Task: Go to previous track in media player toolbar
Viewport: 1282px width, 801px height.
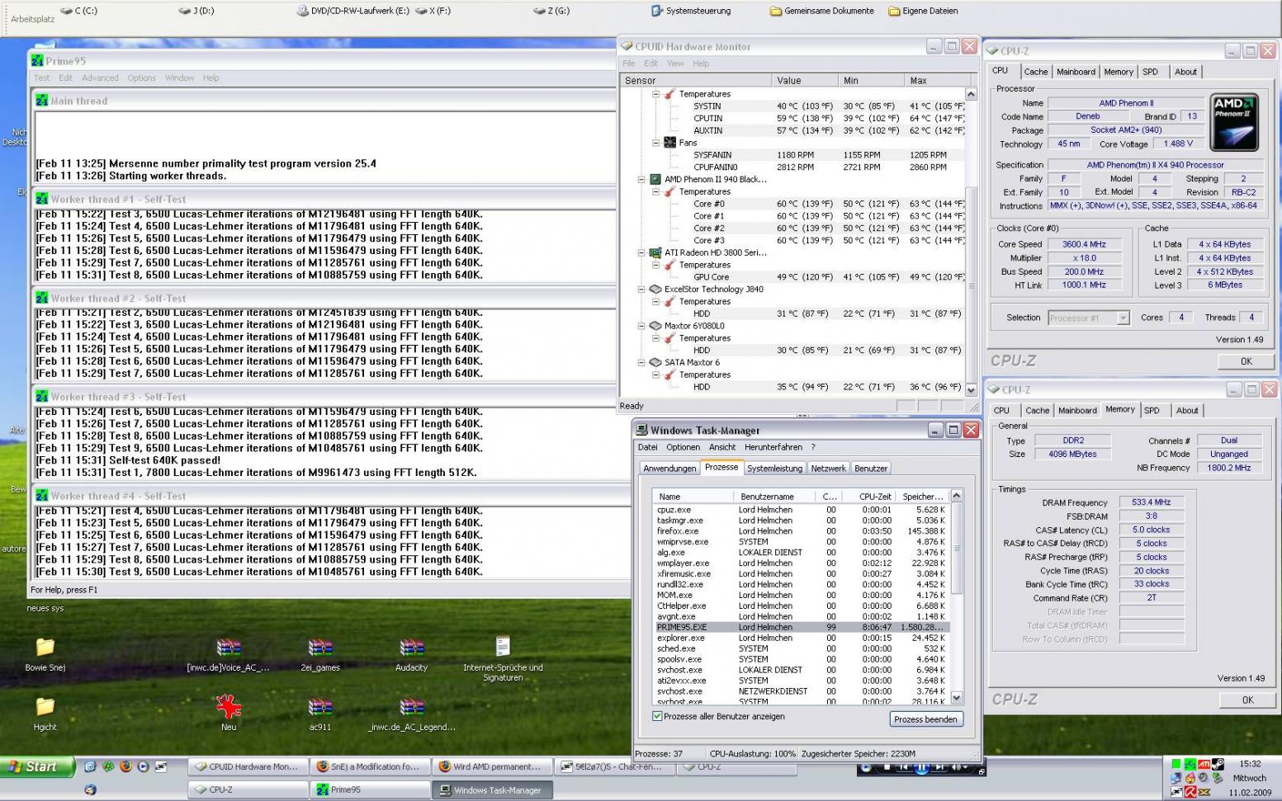Action: tap(904, 768)
